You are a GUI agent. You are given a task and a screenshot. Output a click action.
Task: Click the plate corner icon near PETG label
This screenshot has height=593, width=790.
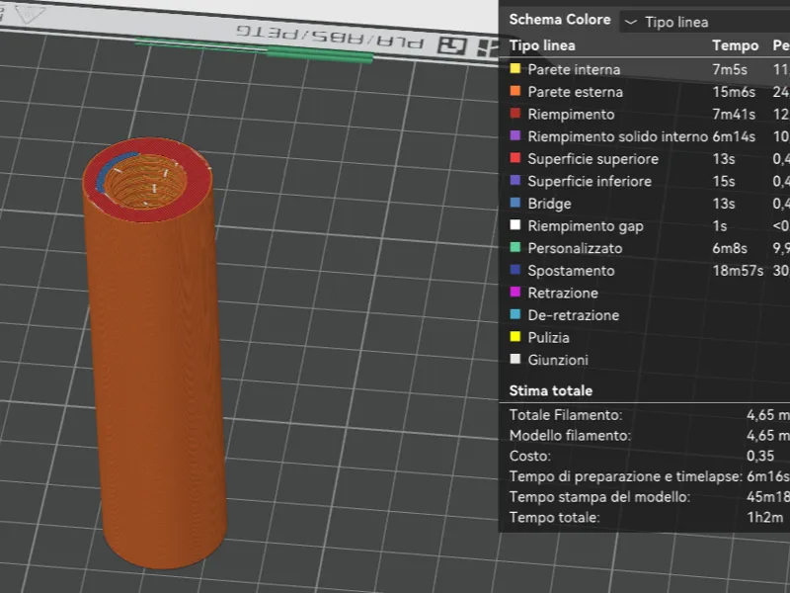tap(452, 45)
